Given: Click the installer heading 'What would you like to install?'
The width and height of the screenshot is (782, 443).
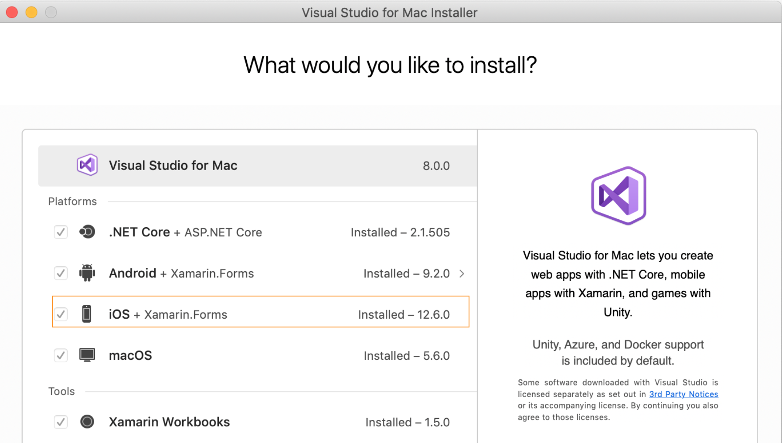Looking at the screenshot, I should 390,65.
